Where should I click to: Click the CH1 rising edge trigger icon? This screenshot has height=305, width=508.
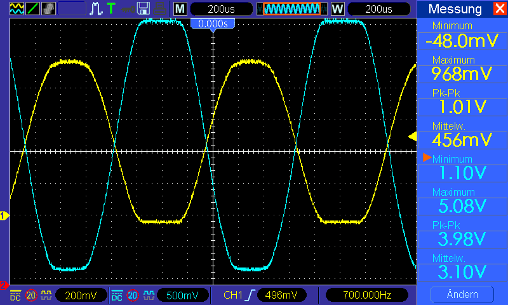pyautogui.click(x=246, y=295)
